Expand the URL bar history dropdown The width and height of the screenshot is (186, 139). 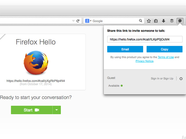click(x=74, y=21)
